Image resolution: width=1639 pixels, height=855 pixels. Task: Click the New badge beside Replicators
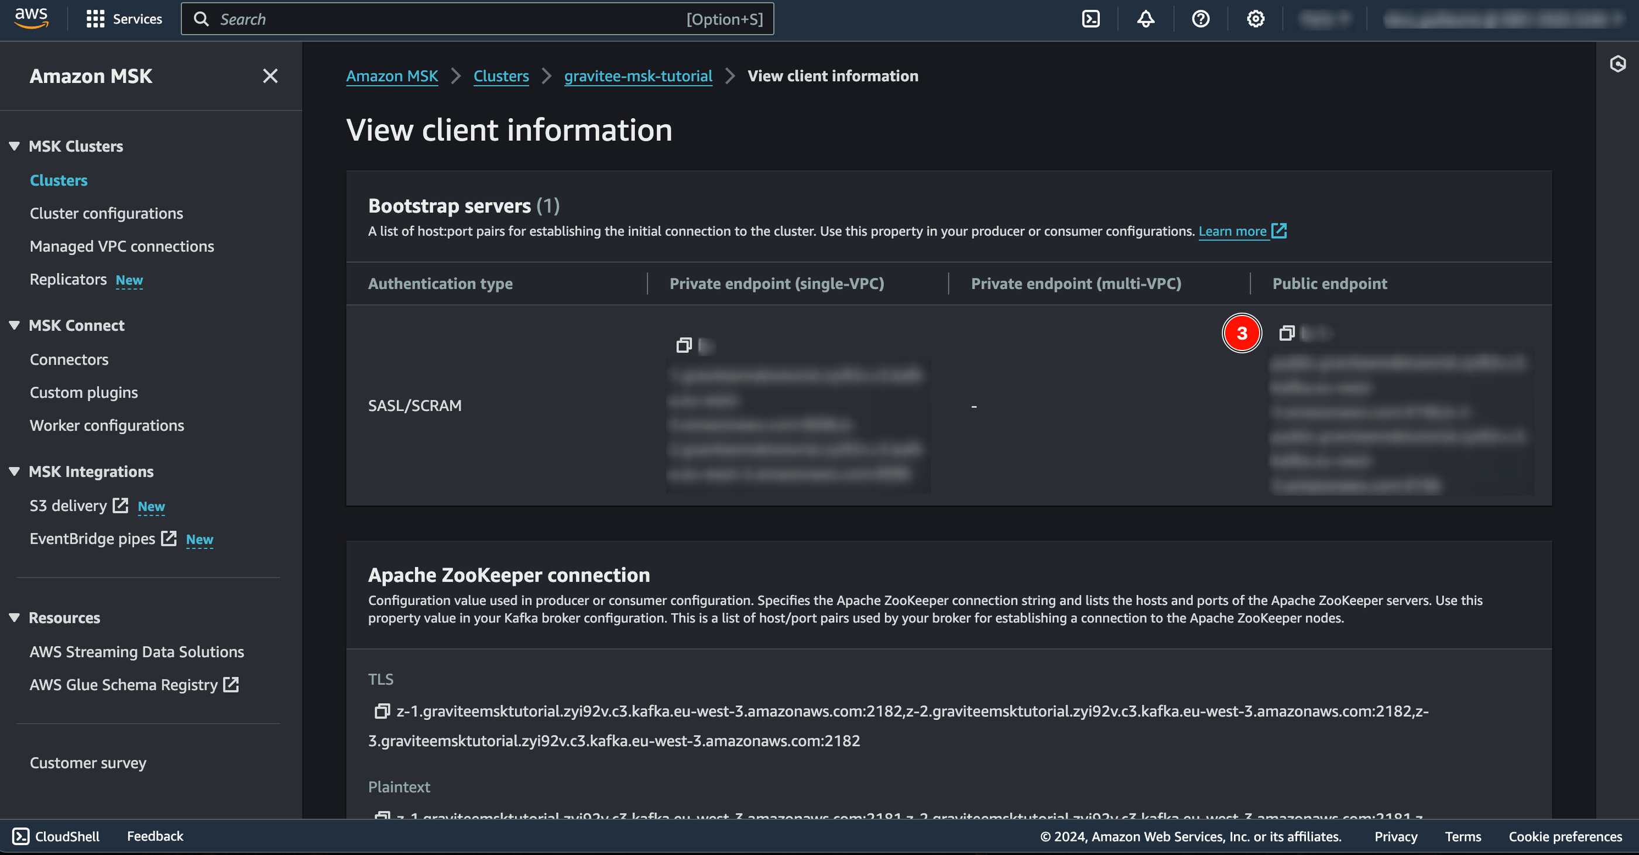(129, 280)
